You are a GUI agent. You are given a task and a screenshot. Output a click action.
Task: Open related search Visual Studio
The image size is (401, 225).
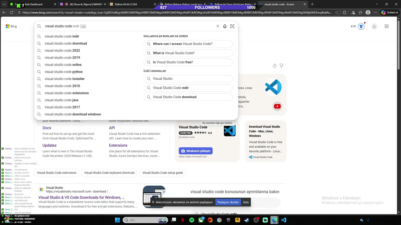click(x=188, y=79)
